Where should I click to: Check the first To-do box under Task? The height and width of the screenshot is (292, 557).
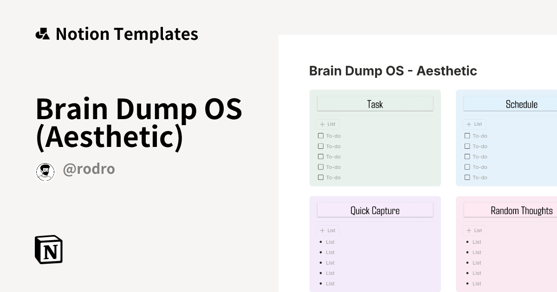(x=321, y=136)
